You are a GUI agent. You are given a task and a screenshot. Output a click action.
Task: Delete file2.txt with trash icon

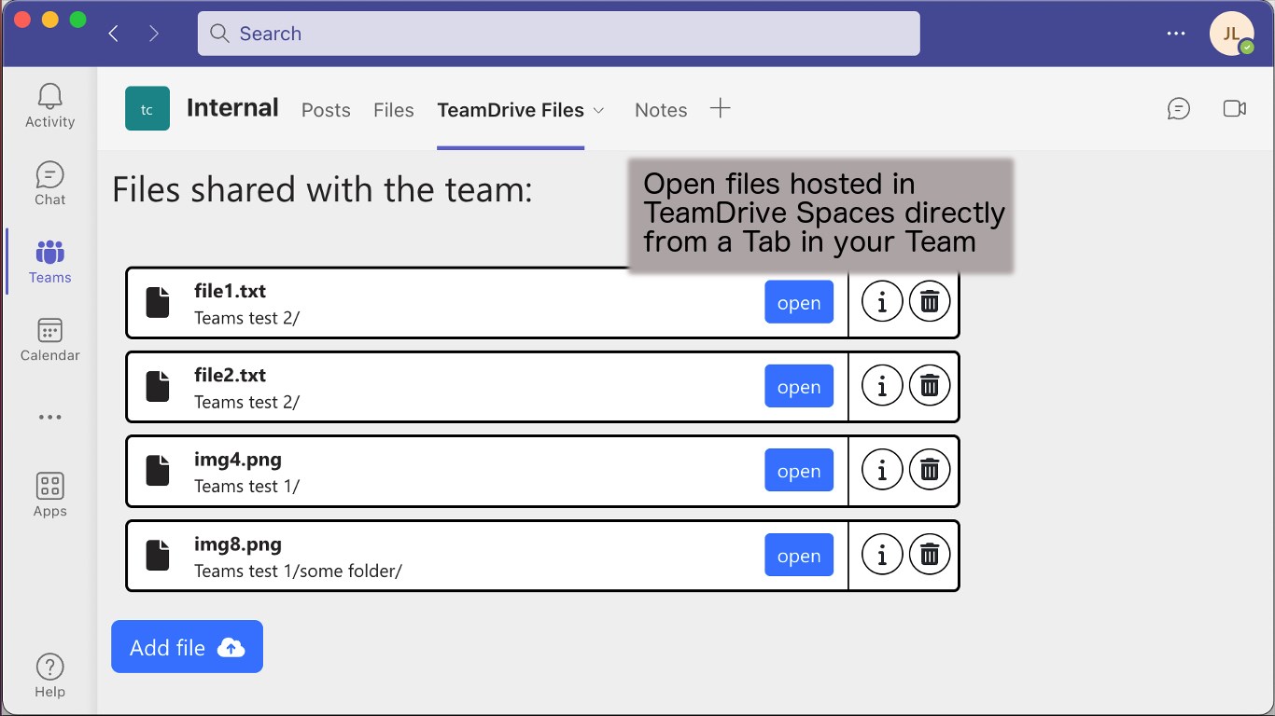coord(930,385)
